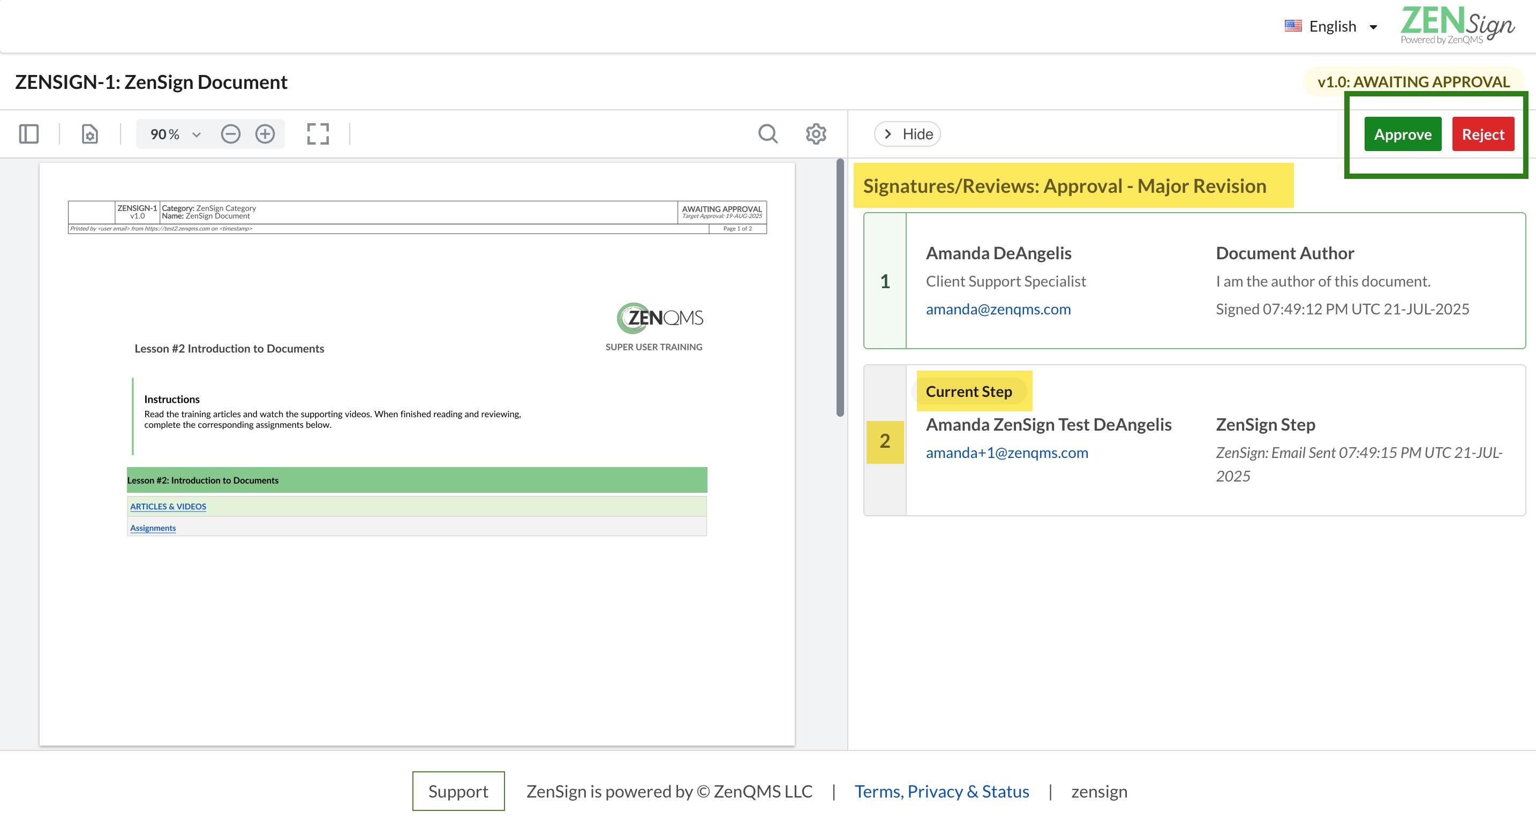Open Terms, Privacy & Status link
Screen dimensions: 1536x827
[x=942, y=791]
